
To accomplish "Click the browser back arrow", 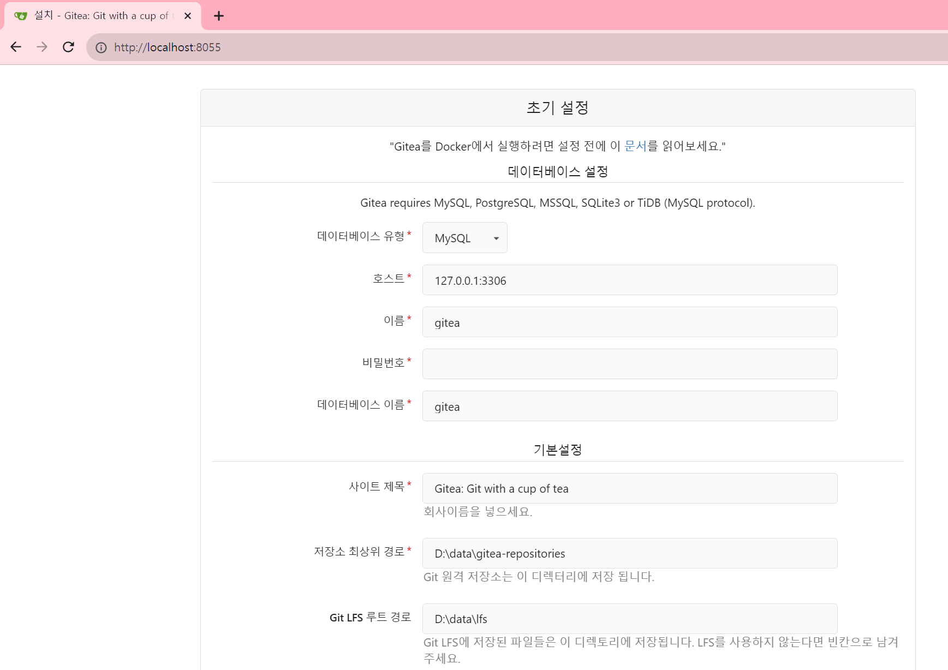I will [x=16, y=47].
